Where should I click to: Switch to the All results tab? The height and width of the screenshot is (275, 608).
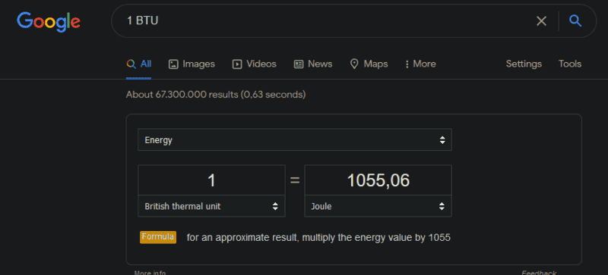[x=139, y=64]
